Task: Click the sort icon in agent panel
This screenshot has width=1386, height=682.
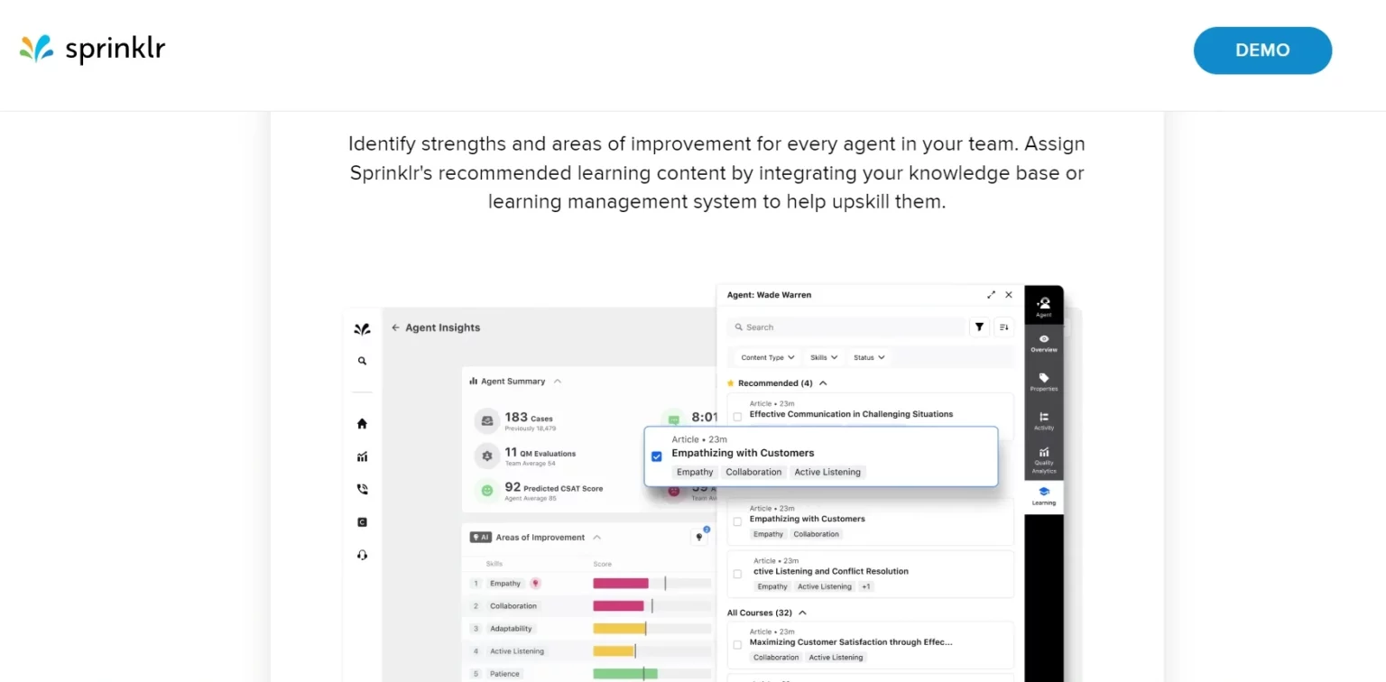Action: [x=1003, y=327]
